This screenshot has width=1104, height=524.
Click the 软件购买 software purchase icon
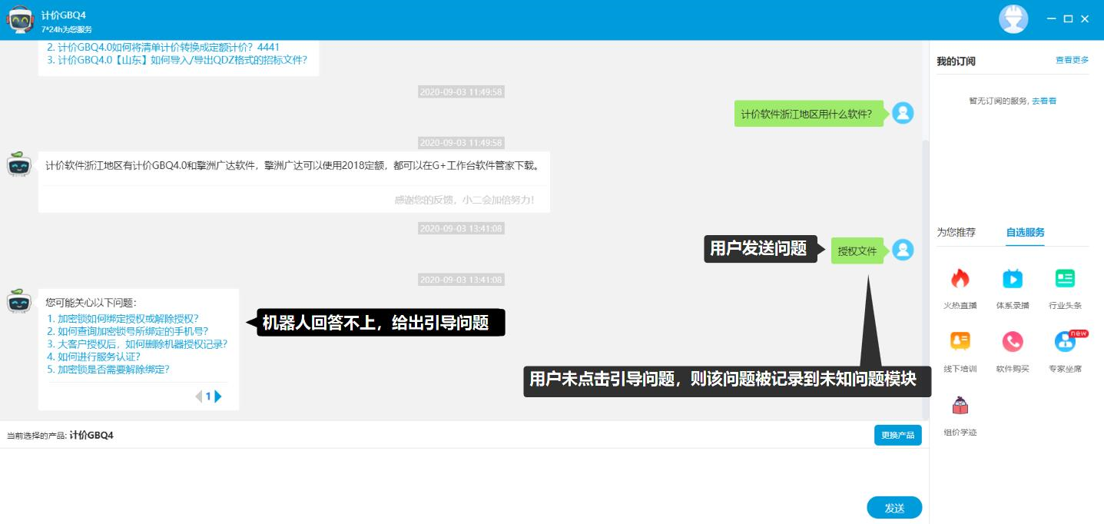coord(1012,342)
